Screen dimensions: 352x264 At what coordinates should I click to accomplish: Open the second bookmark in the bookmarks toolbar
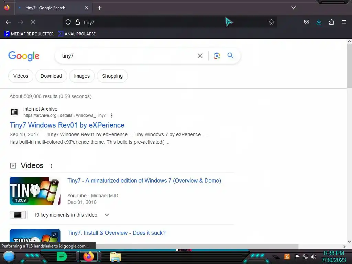point(77,34)
